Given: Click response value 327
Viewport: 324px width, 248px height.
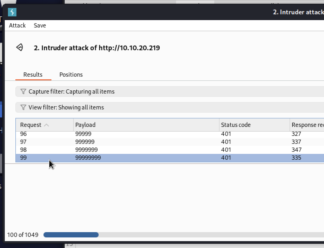Looking at the screenshot, I should click(296, 134).
